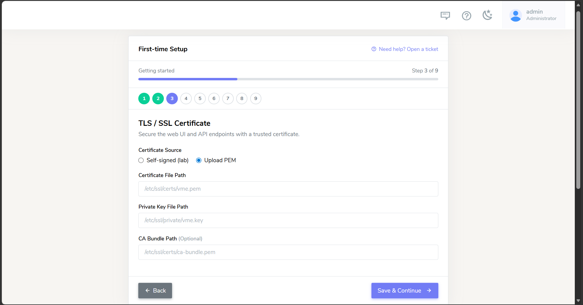Open the 'Need help? Open a ticket' link
The height and width of the screenshot is (305, 583).
coord(408,49)
